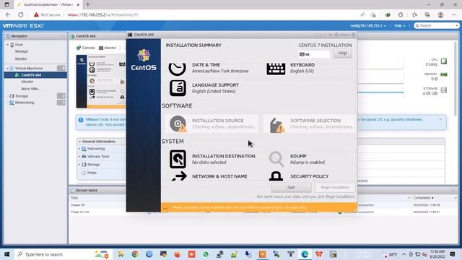
Task: Click the VMware ESXi logo
Action: (x=24, y=26)
